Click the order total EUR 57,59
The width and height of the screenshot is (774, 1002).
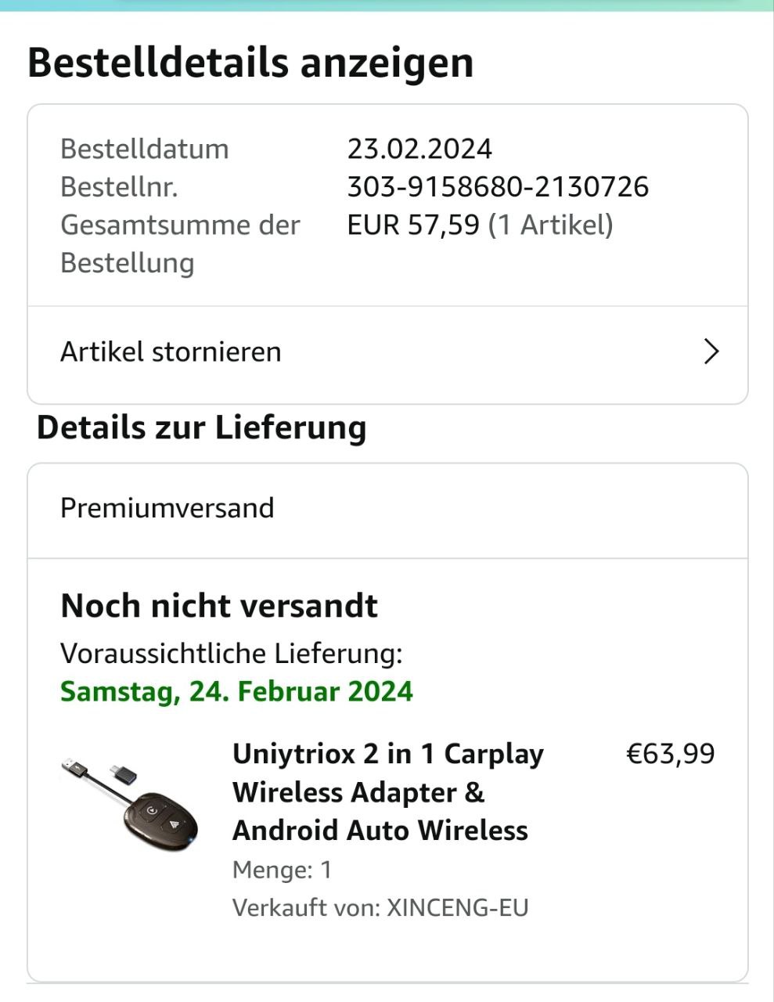pyautogui.click(x=413, y=225)
